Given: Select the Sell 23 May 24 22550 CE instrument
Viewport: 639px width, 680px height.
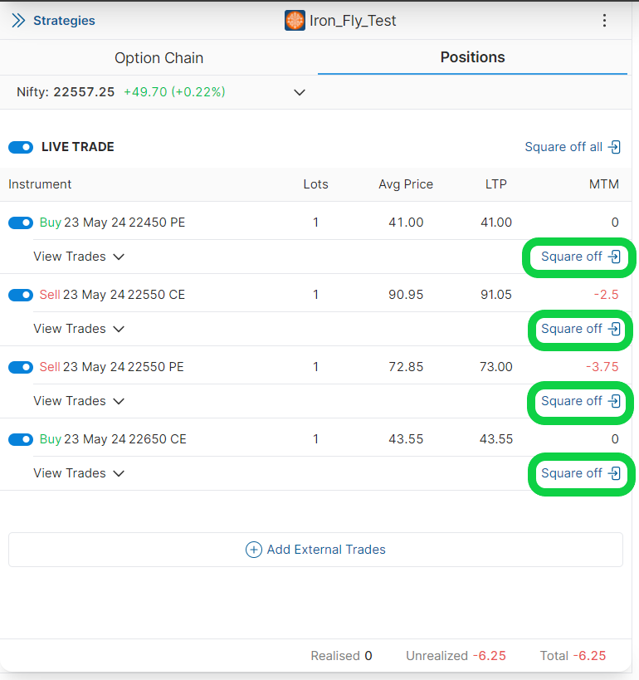Looking at the screenshot, I should (112, 295).
